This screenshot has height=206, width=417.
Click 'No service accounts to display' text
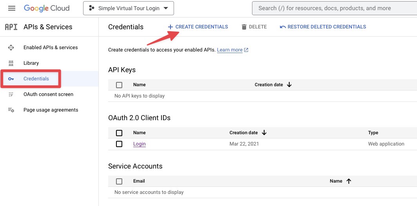149,192
